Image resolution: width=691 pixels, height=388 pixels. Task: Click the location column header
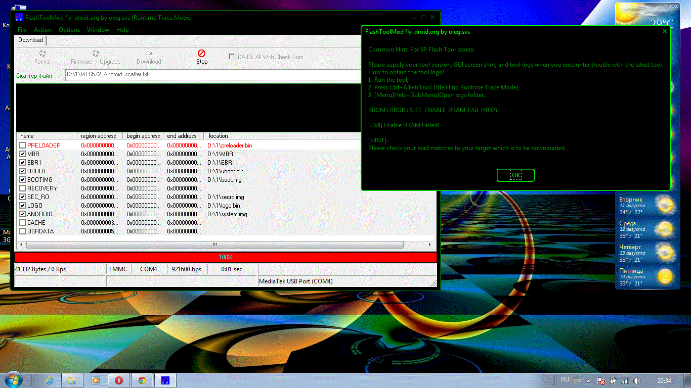click(219, 136)
